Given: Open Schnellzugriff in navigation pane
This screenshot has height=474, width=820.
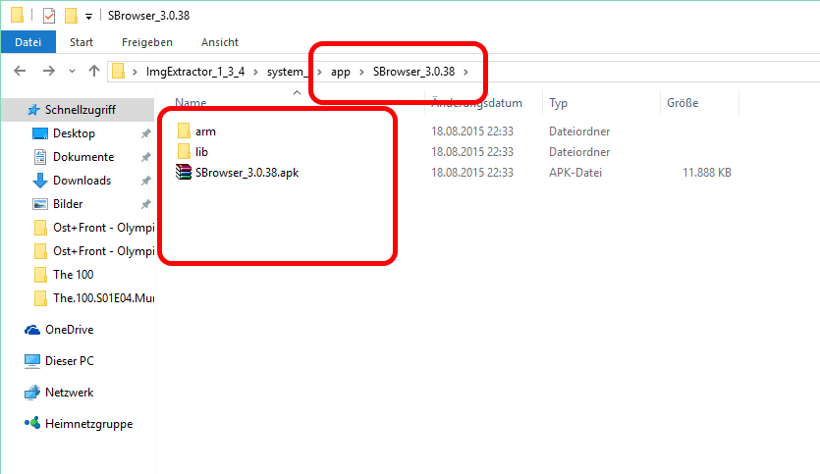Looking at the screenshot, I should coord(80,110).
